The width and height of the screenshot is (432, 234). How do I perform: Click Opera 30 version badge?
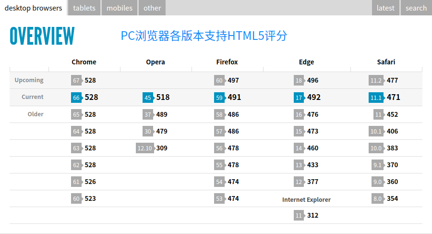[x=148, y=131]
